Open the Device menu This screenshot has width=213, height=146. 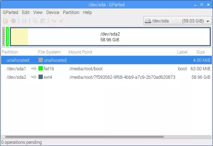point(53,12)
